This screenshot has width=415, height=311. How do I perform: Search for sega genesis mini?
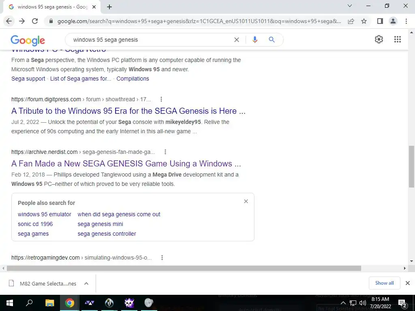pyautogui.click(x=101, y=224)
